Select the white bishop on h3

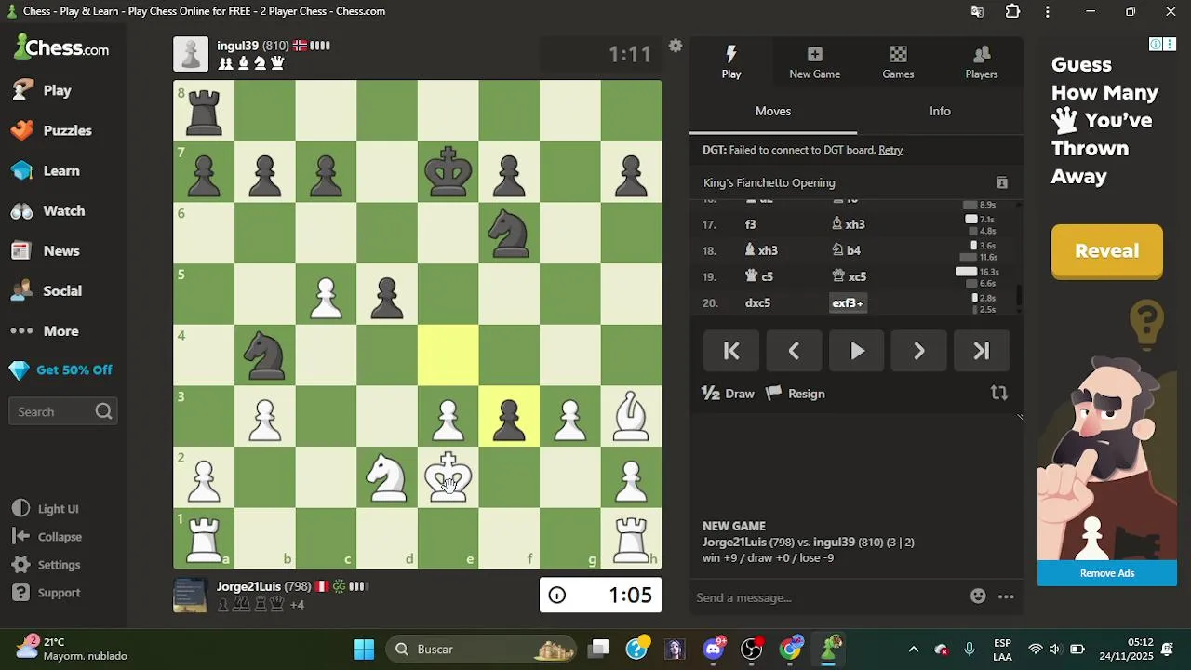coord(631,416)
